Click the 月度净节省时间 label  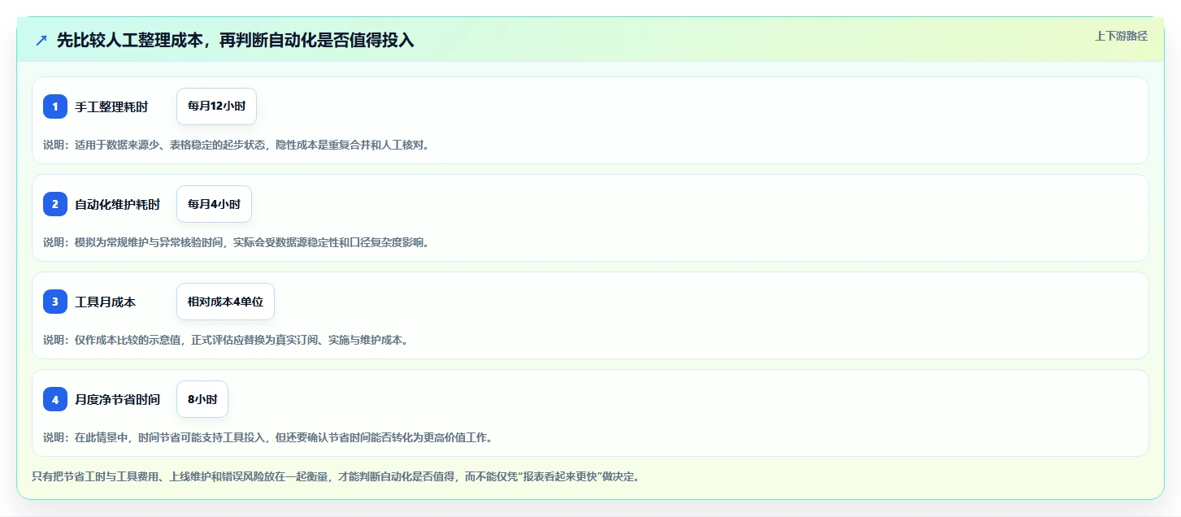117,399
